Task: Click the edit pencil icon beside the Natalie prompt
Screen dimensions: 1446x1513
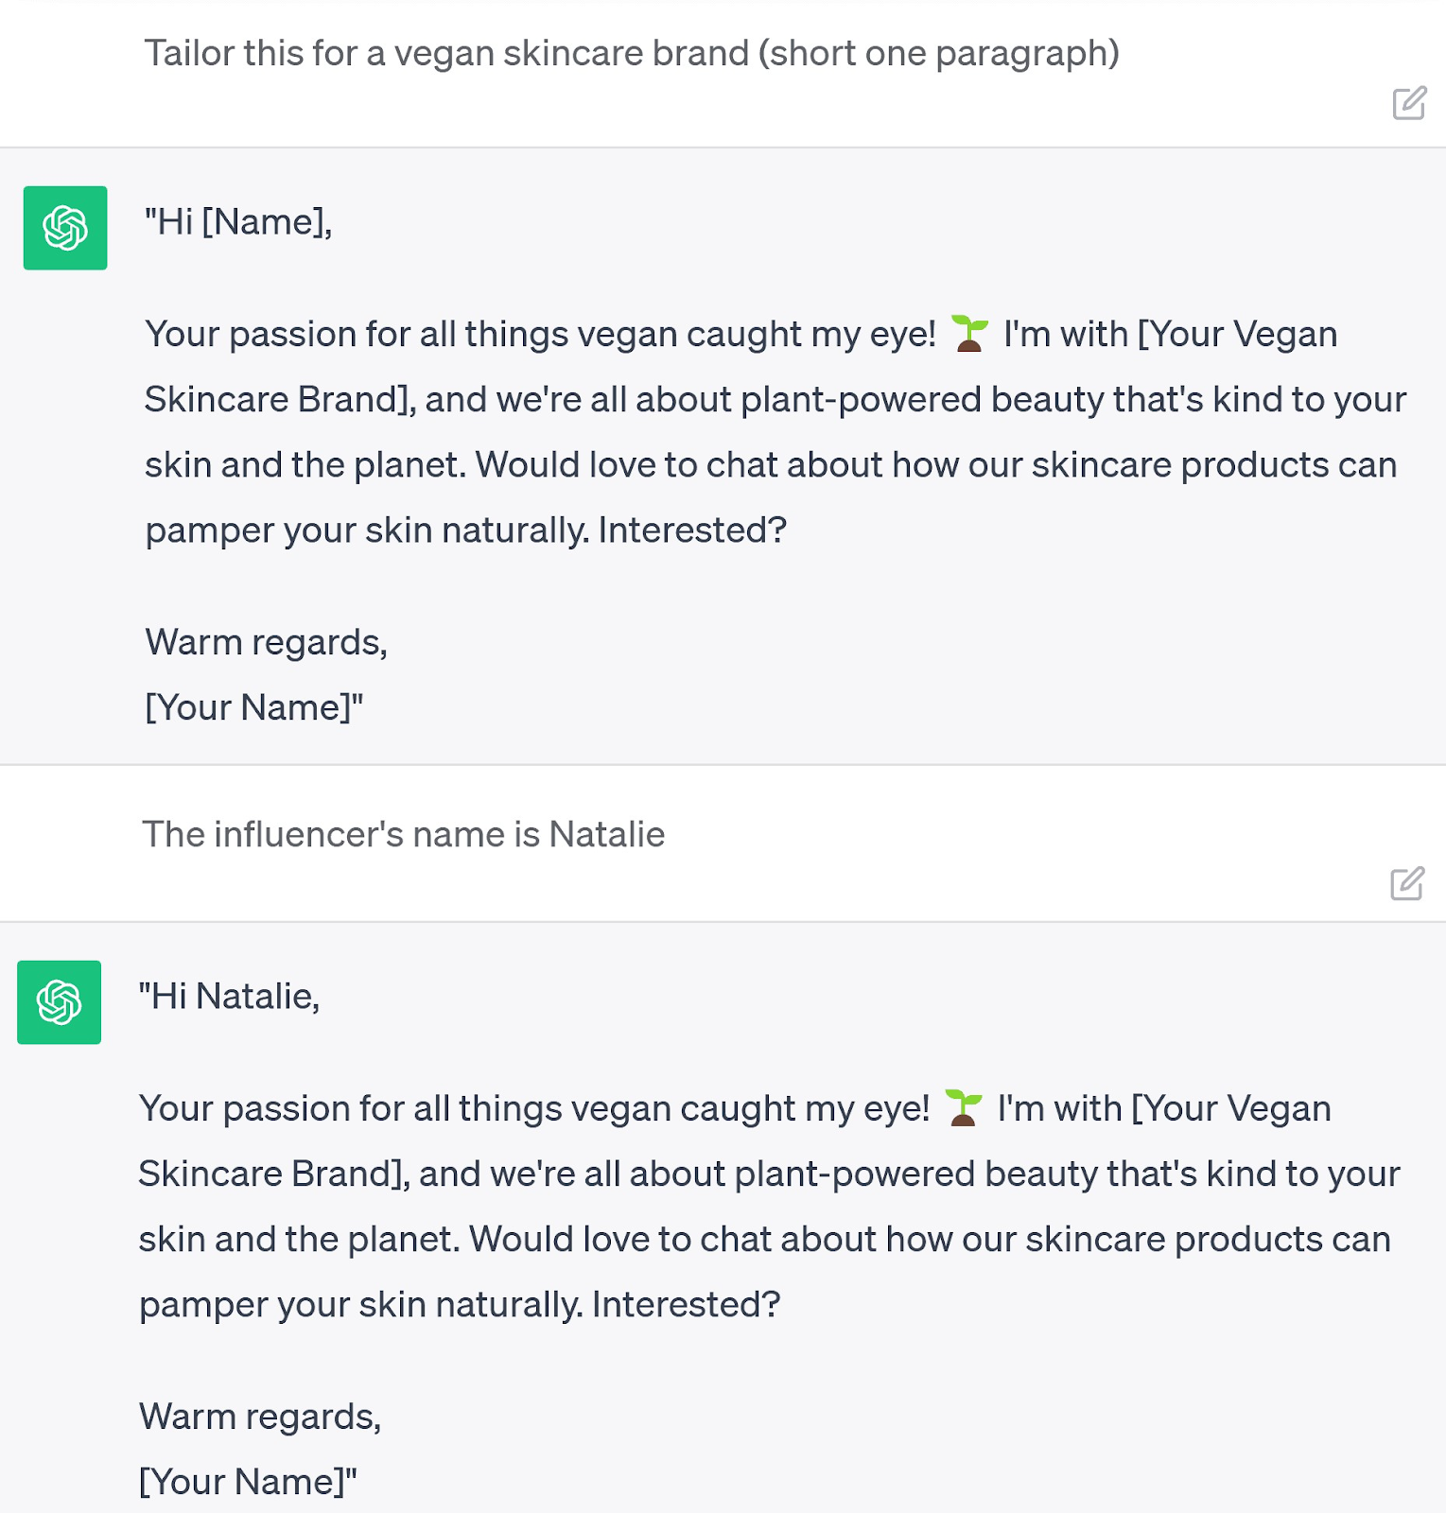Action: [x=1408, y=884]
